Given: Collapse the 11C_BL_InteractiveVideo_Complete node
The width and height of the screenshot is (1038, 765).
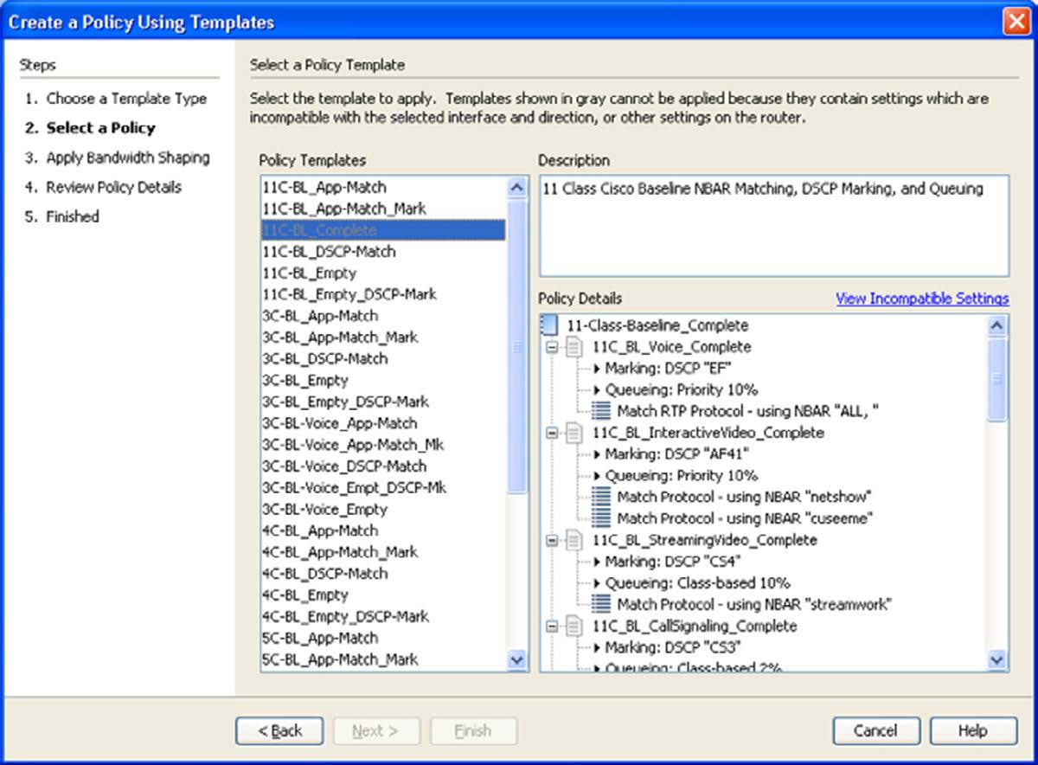Looking at the screenshot, I should coord(553,433).
